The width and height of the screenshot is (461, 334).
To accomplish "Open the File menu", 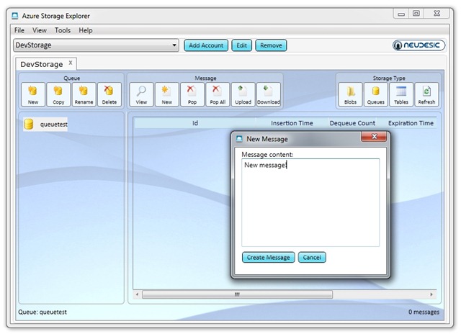I will click(19, 30).
